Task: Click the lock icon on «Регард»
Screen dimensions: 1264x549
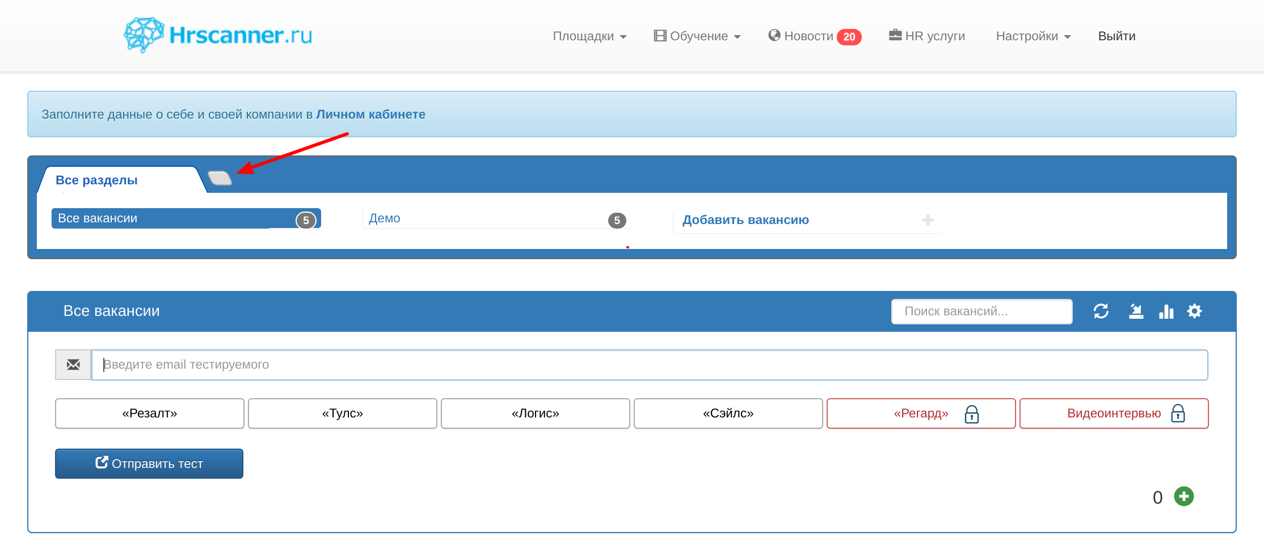Action: click(972, 414)
